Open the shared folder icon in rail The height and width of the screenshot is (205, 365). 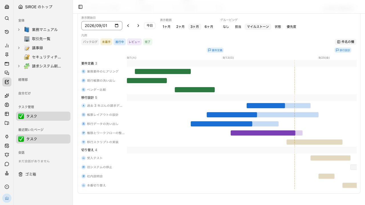tap(7, 123)
